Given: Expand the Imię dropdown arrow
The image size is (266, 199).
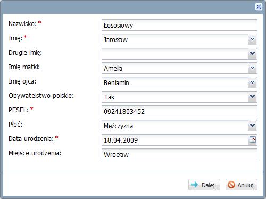Looking at the screenshot, I should pos(253,39).
